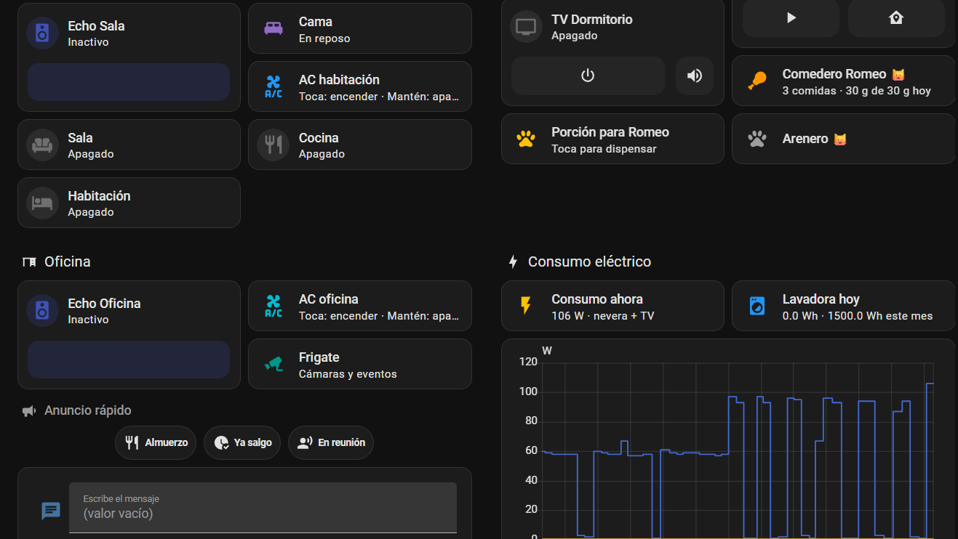Click the Consumo eléctrico lightning heading icon
The width and height of the screenshot is (958, 539).
[x=513, y=262]
